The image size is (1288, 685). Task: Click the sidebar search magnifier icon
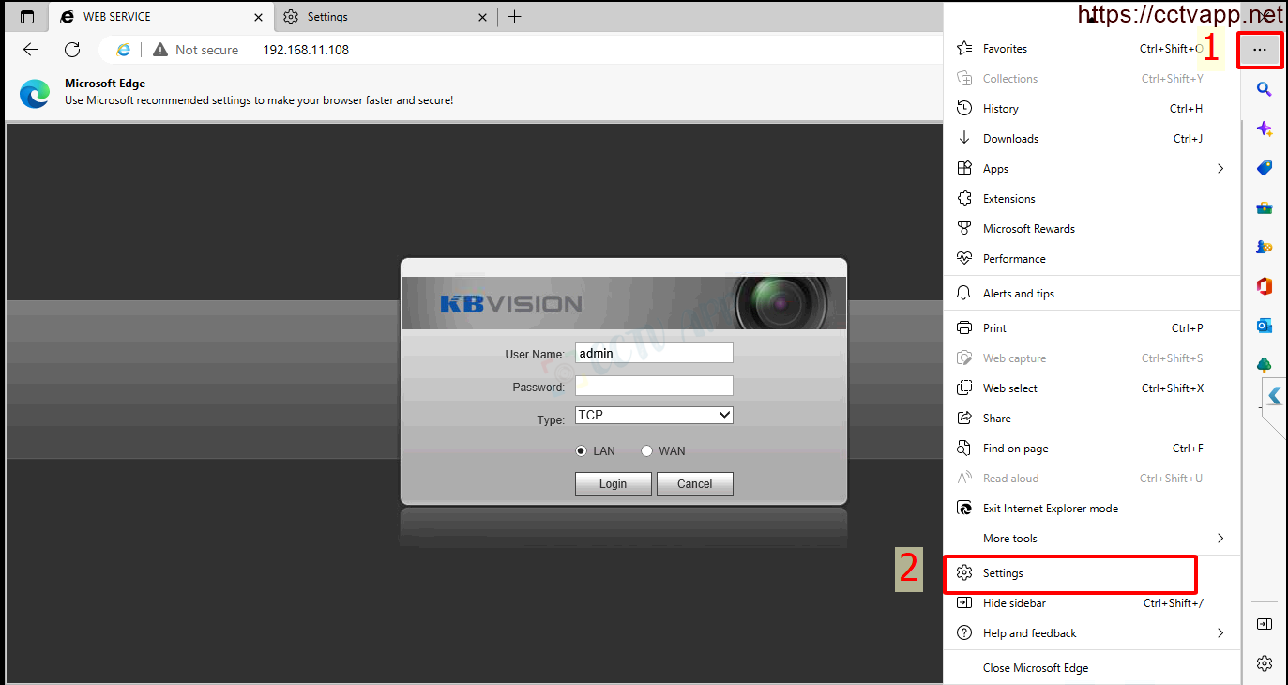(1264, 89)
